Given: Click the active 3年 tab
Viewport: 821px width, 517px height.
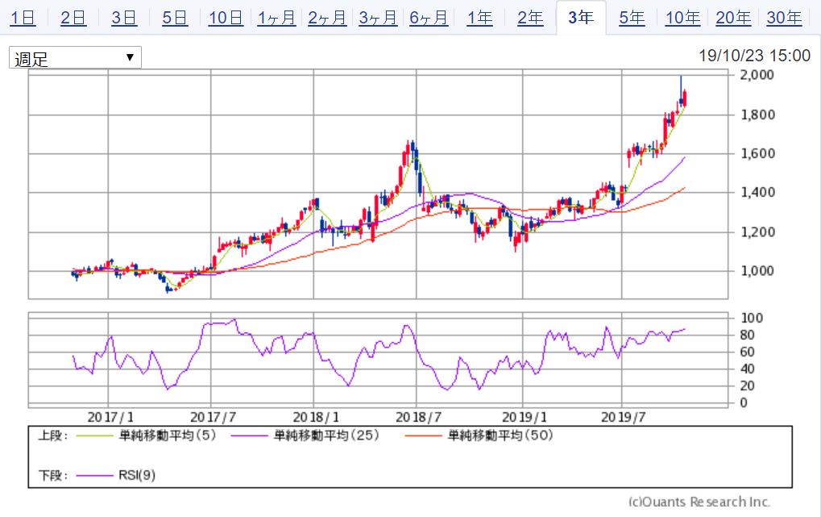Looking at the screenshot, I should click(581, 18).
